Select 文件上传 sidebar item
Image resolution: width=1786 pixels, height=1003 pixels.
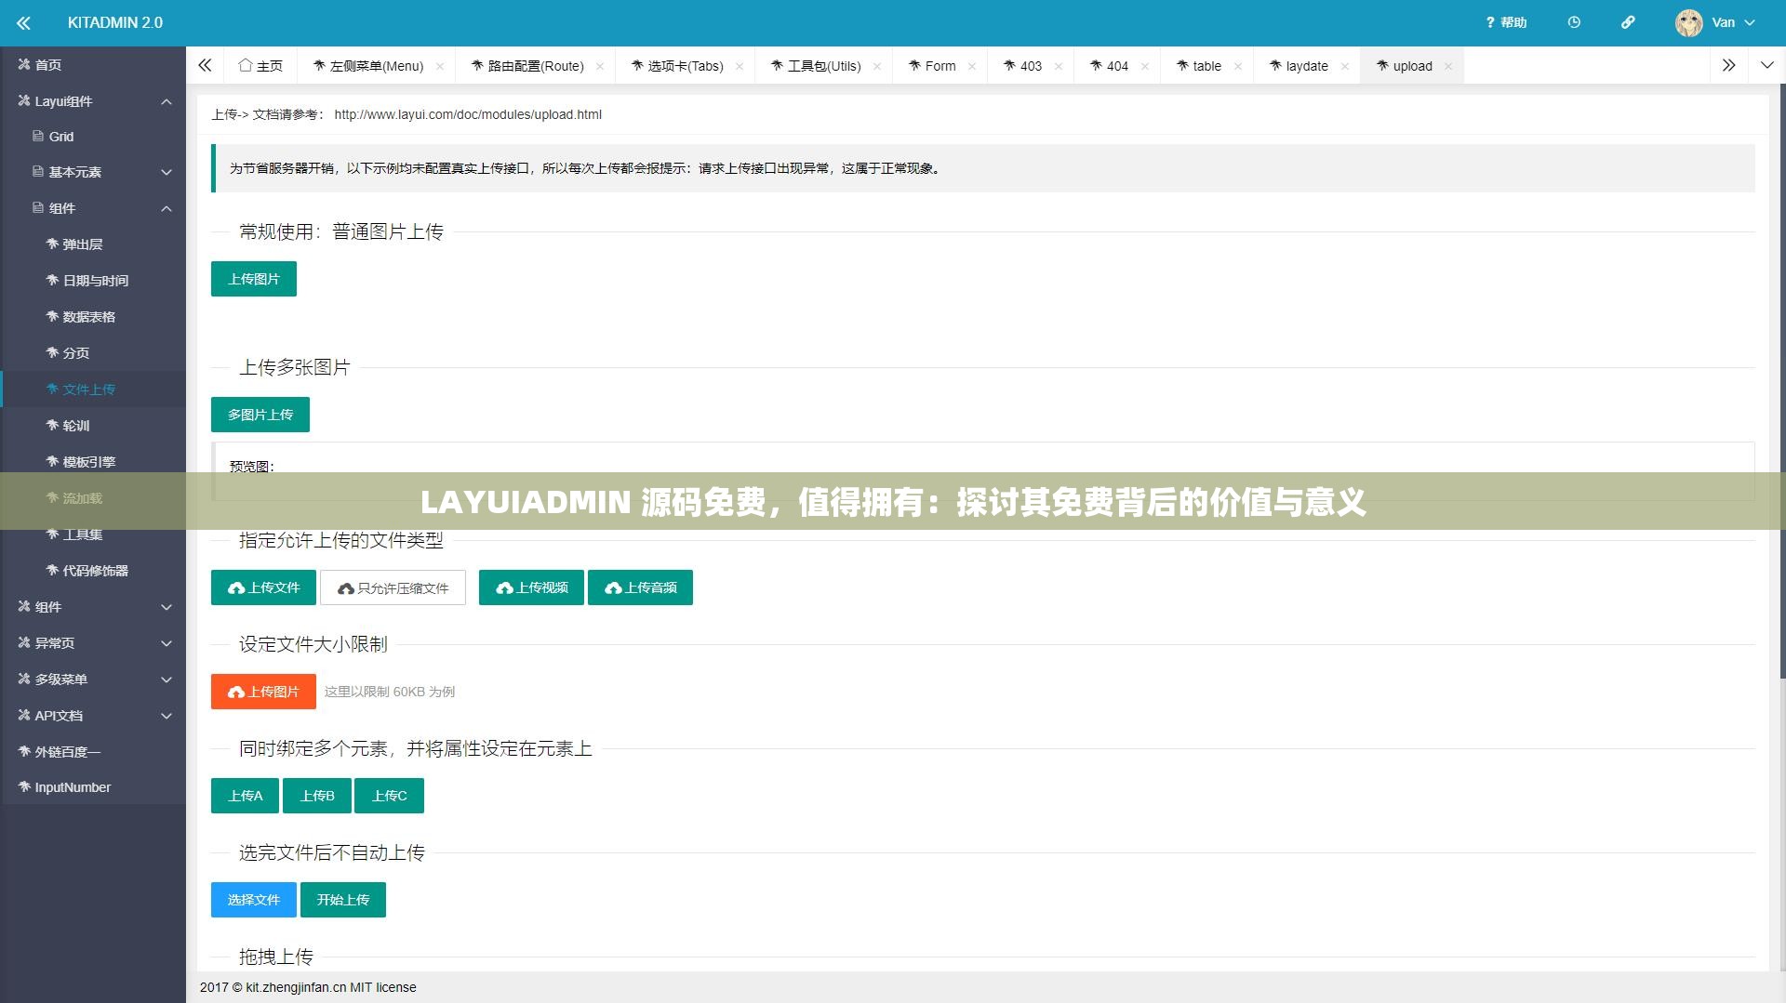pos(93,389)
